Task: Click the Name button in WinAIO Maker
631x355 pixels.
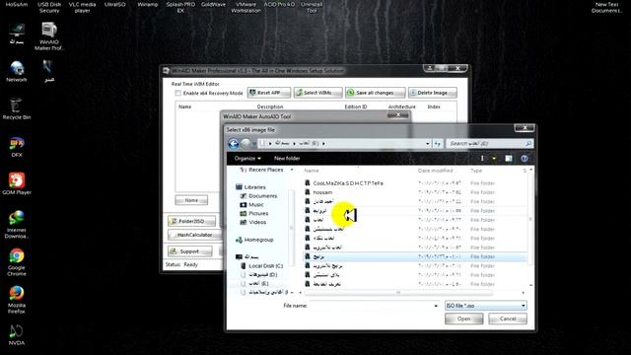Action: (191, 200)
